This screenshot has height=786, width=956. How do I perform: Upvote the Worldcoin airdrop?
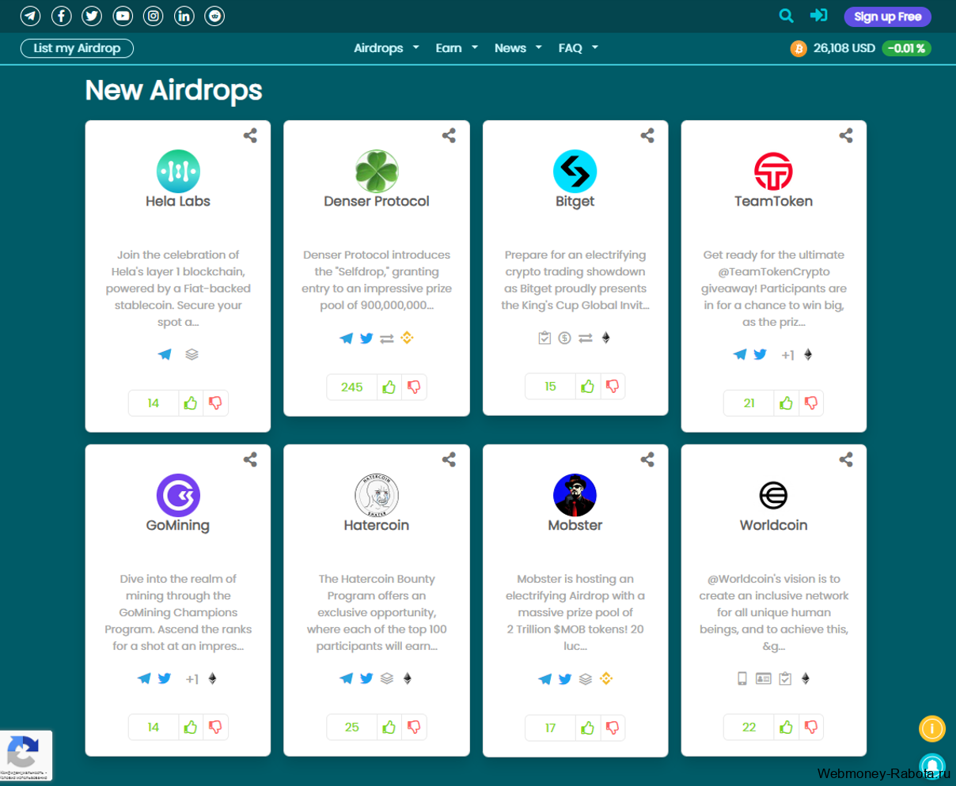pos(787,727)
